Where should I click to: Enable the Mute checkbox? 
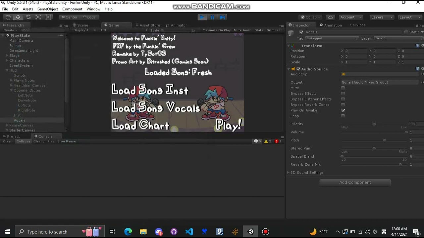343,88
